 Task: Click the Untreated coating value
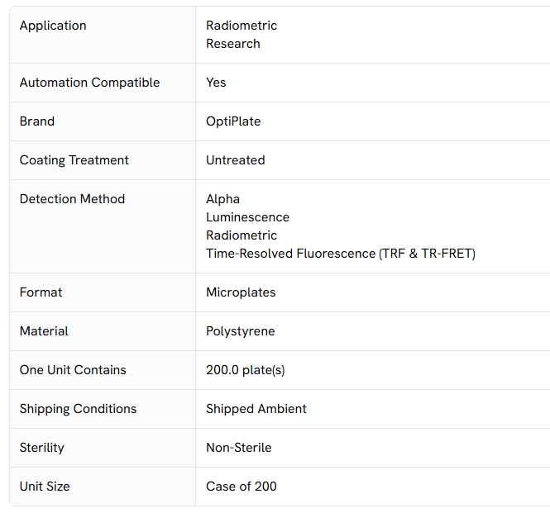(236, 160)
